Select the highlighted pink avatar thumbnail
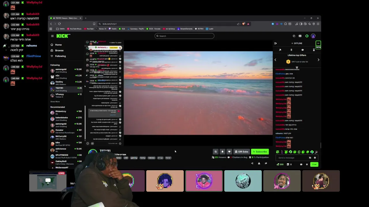Viewport: 369px width, 207px height. [x=204, y=181]
